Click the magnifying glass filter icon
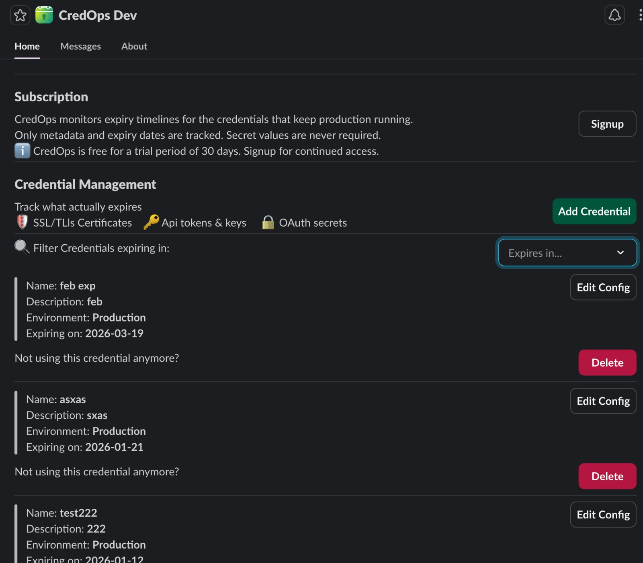 [22, 248]
